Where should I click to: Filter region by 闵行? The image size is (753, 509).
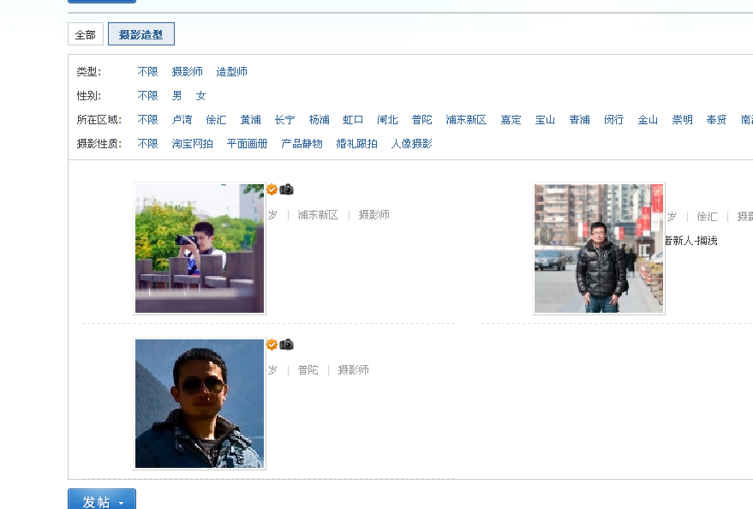[x=613, y=120]
